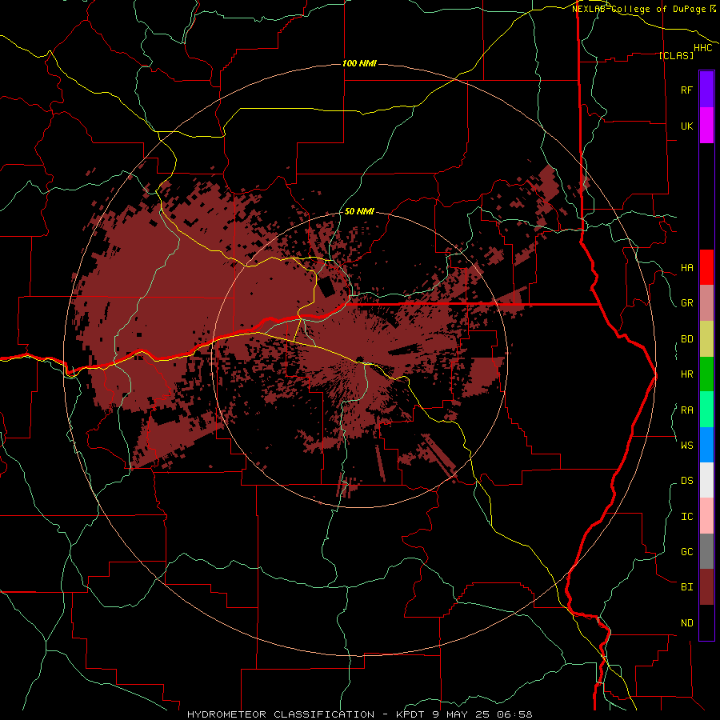Click the RA light green swatch
Image resolution: width=720 pixels, height=720 pixels.
pos(706,410)
